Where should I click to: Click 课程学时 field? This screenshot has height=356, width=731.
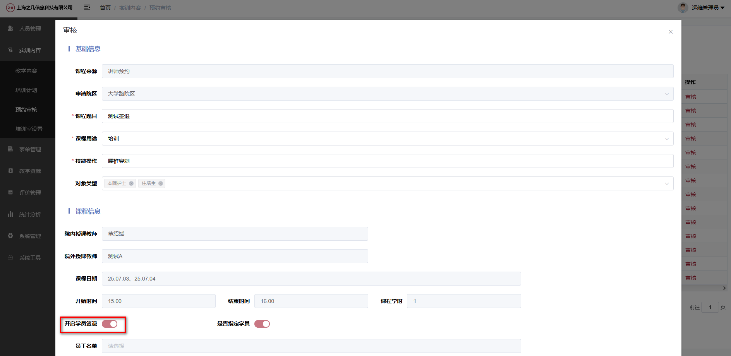[x=464, y=301]
